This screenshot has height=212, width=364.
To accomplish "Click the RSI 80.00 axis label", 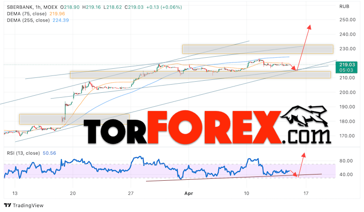I will (346, 161).
